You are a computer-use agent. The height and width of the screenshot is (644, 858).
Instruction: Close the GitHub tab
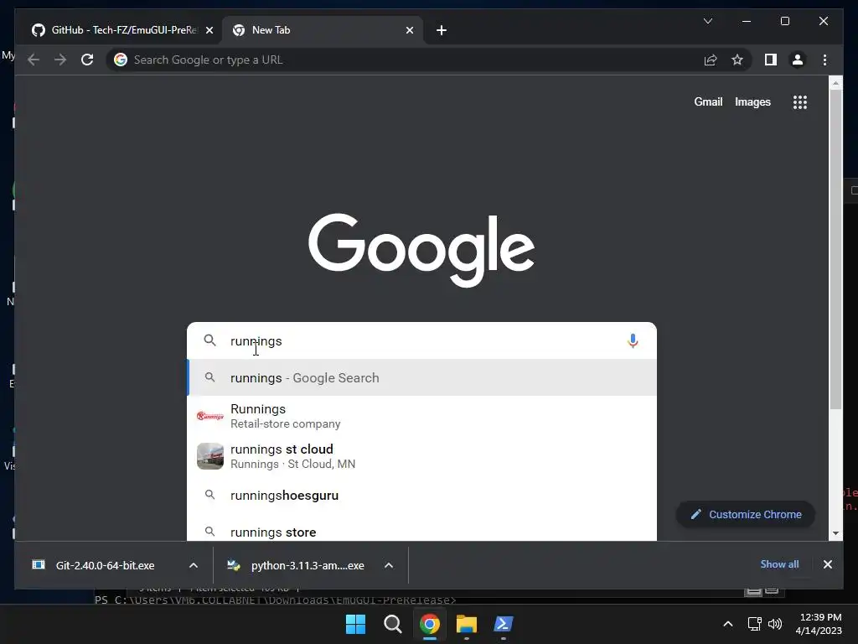(x=209, y=30)
